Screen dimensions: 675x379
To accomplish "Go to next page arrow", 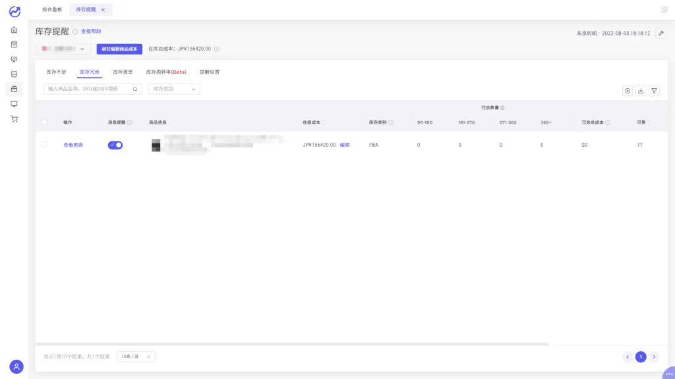I will click(x=654, y=357).
